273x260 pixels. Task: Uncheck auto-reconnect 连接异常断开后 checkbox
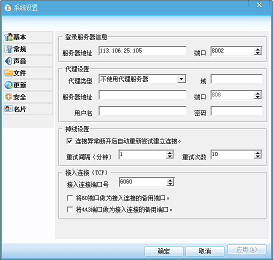pyautogui.click(x=69, y=141)
